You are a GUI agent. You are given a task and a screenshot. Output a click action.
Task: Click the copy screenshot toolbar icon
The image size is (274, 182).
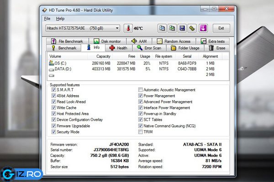click(172, 28)
